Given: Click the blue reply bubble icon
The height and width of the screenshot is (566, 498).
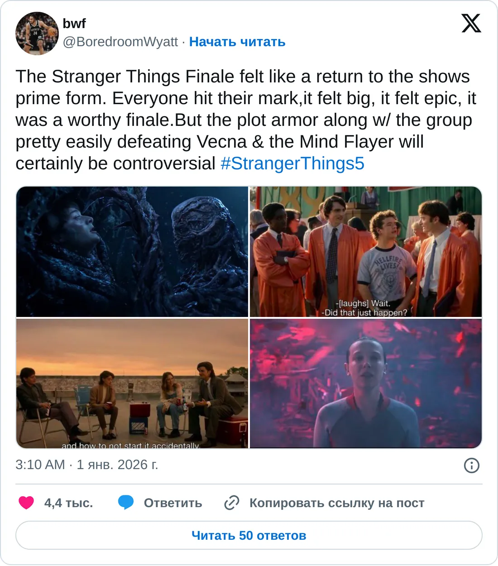Looking at the screenshot, I should (x=126, y=503).
